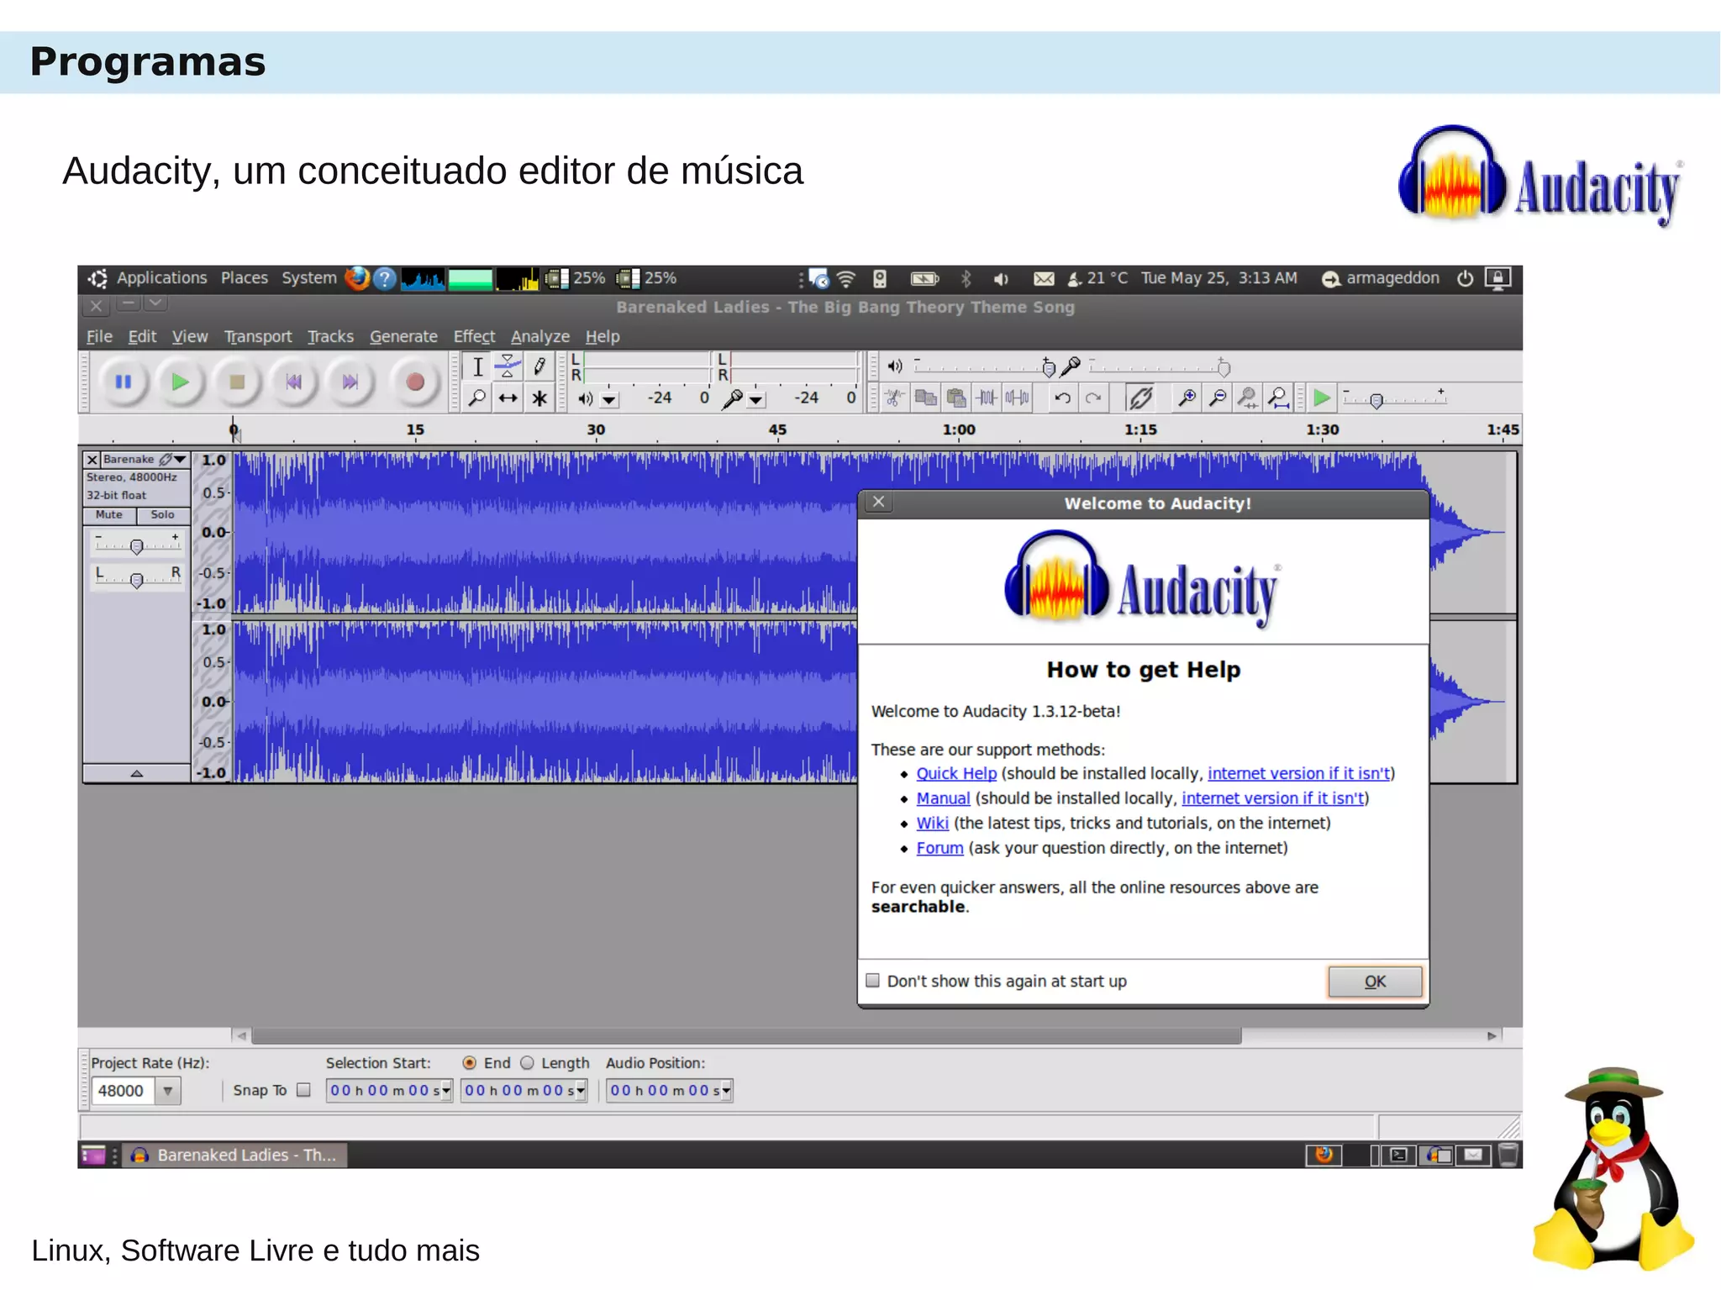Open Selection Start format dropdown arrow
Image resolution: width=1721 pixels, height=1290 pixels.
(x=446, y=1091)
